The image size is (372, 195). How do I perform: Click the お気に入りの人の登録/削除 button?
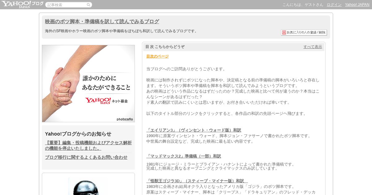[304, 32]
